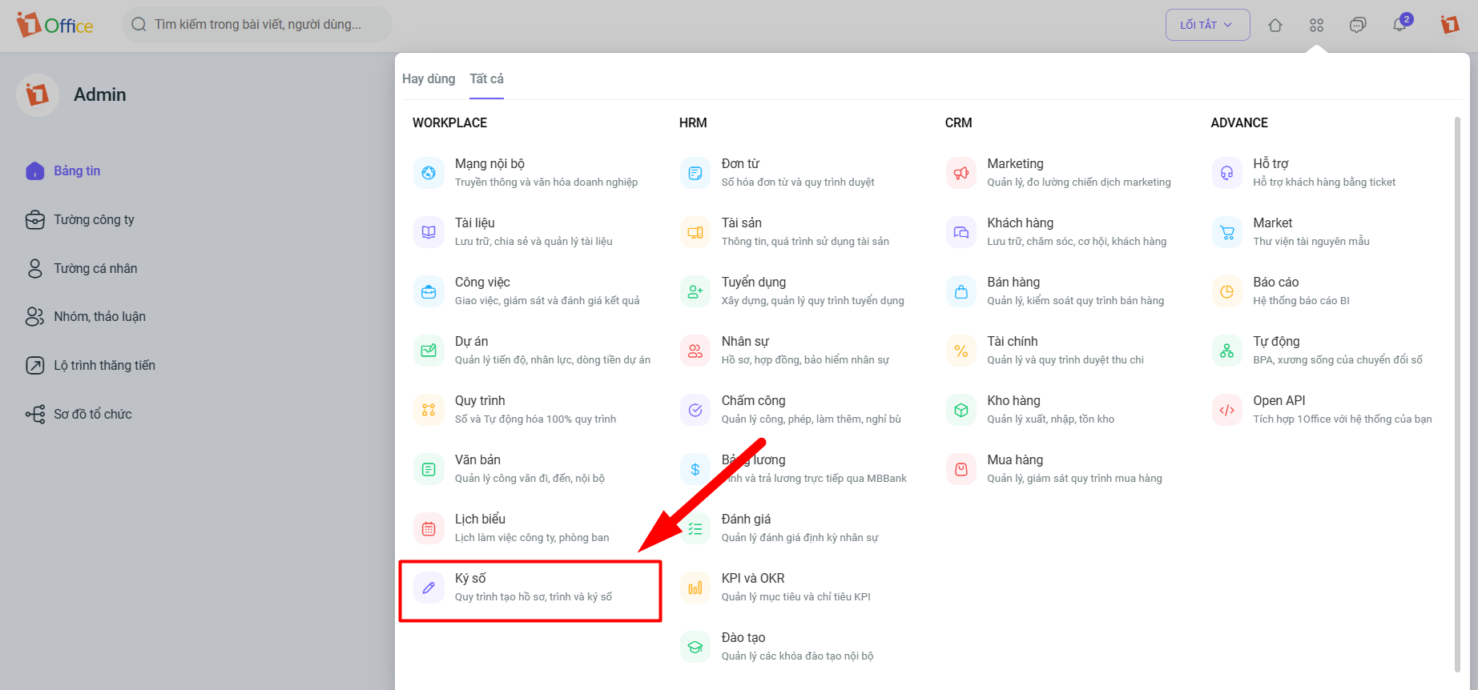Open the Marketing megaphone icon
The image size is (1478, 690).
point(961,173)
